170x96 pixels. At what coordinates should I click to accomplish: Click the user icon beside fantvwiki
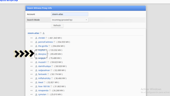[36, 74]
